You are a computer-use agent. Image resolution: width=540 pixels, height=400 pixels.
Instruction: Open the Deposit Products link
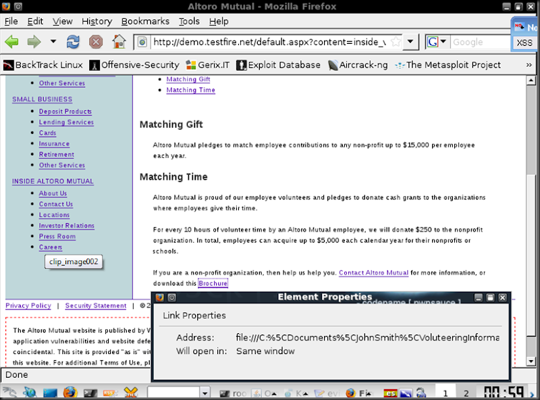point(65,111)
